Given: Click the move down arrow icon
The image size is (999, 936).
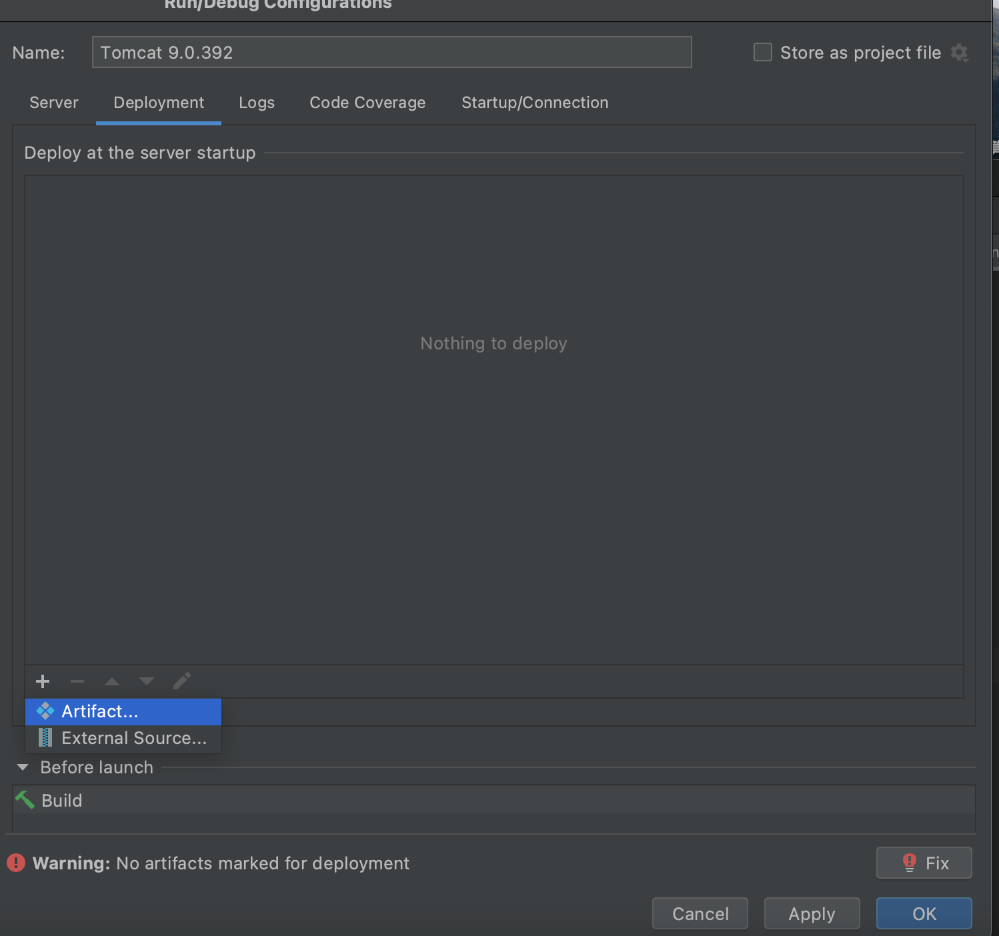Looking at the screenshot, I should tap(147, 681).
